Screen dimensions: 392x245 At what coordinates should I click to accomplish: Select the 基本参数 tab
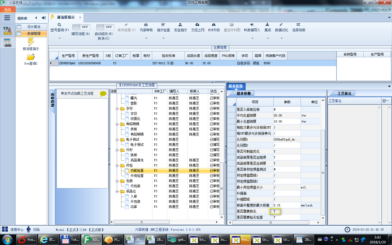click(x=243, y=93)
